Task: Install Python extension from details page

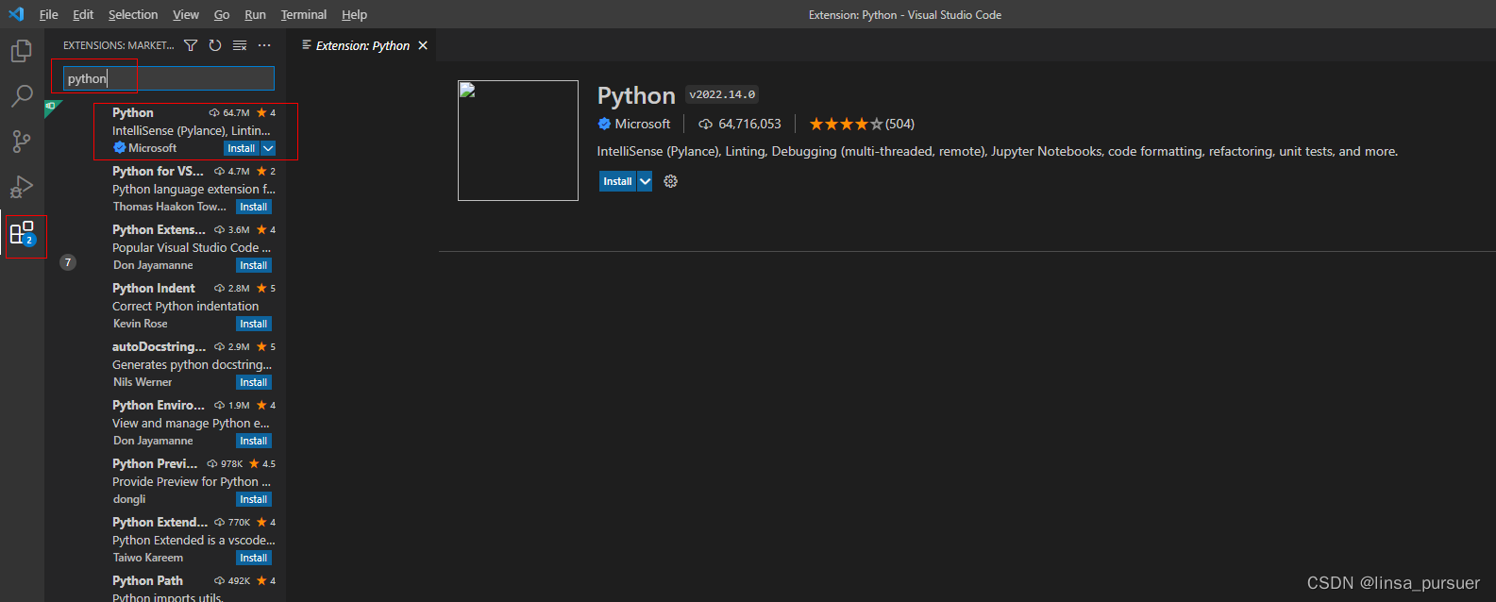Action: 618,181
